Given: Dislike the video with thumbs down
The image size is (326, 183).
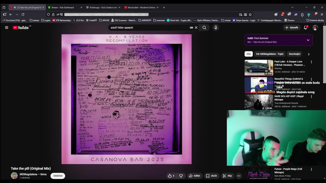Looking at the screenshot, I should pos(181,176).
